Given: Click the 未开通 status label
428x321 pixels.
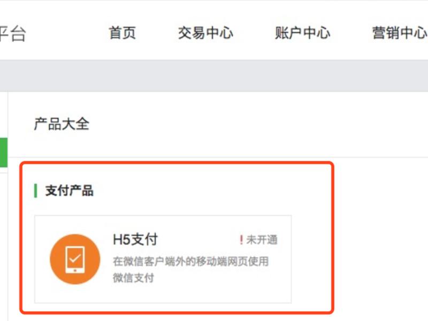Looking at the screenshot, I should pyautogui.click(x=262, y=240).
